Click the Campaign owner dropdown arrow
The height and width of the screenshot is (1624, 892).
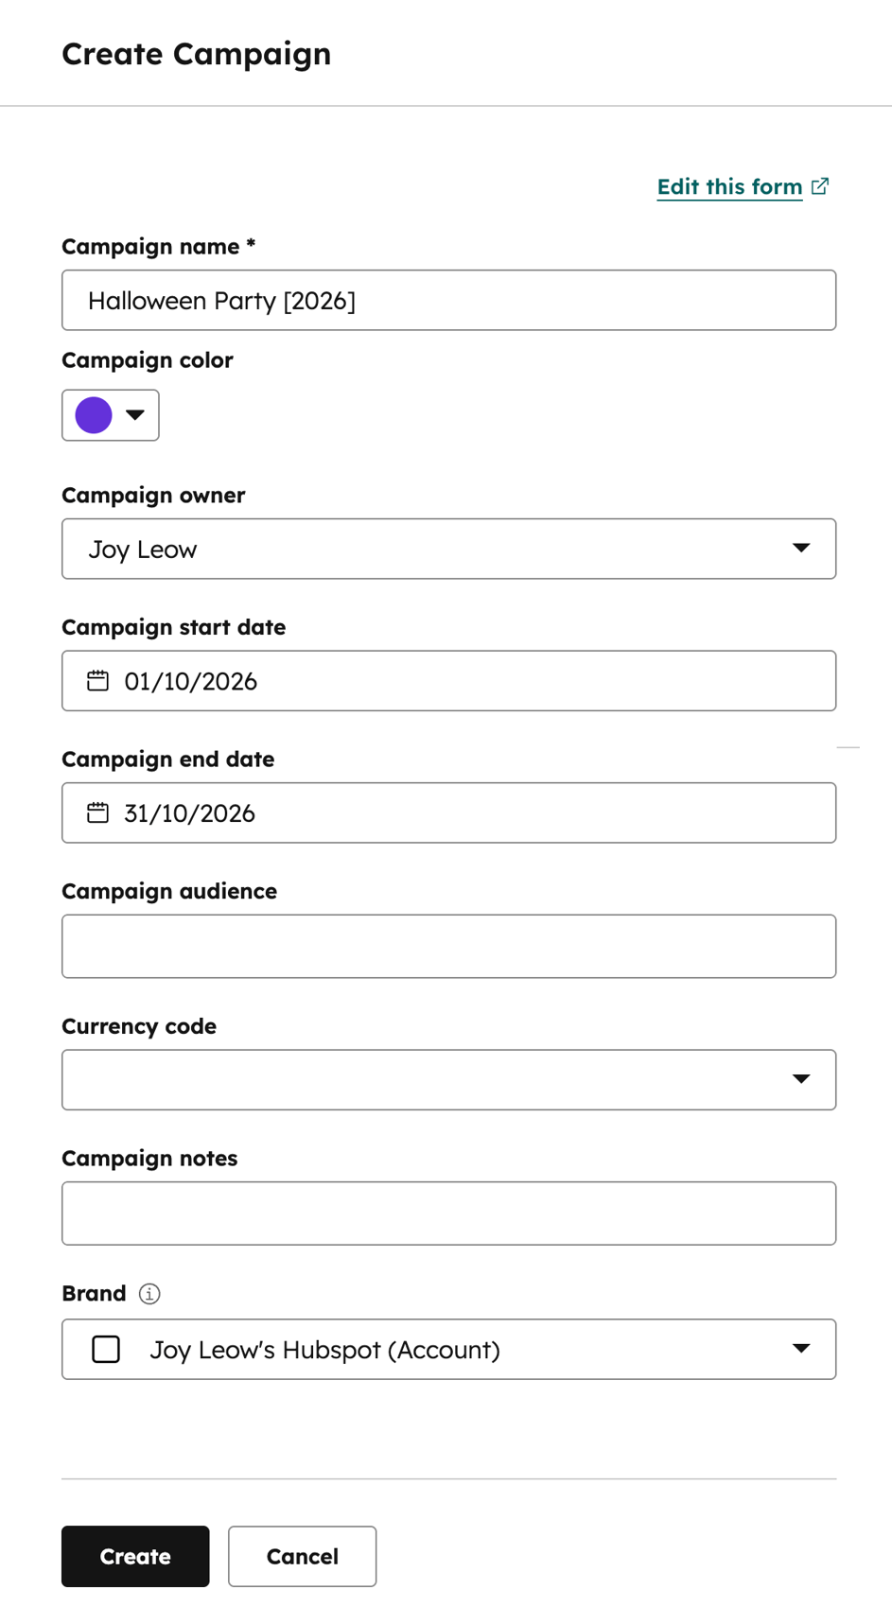pyautogui.click(x=800, y=549)
